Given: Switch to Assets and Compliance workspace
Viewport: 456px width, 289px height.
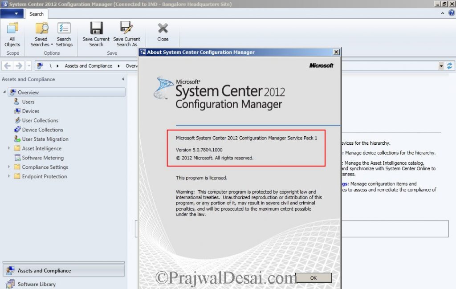Looking at the screenshot, I should click(64, 270).
